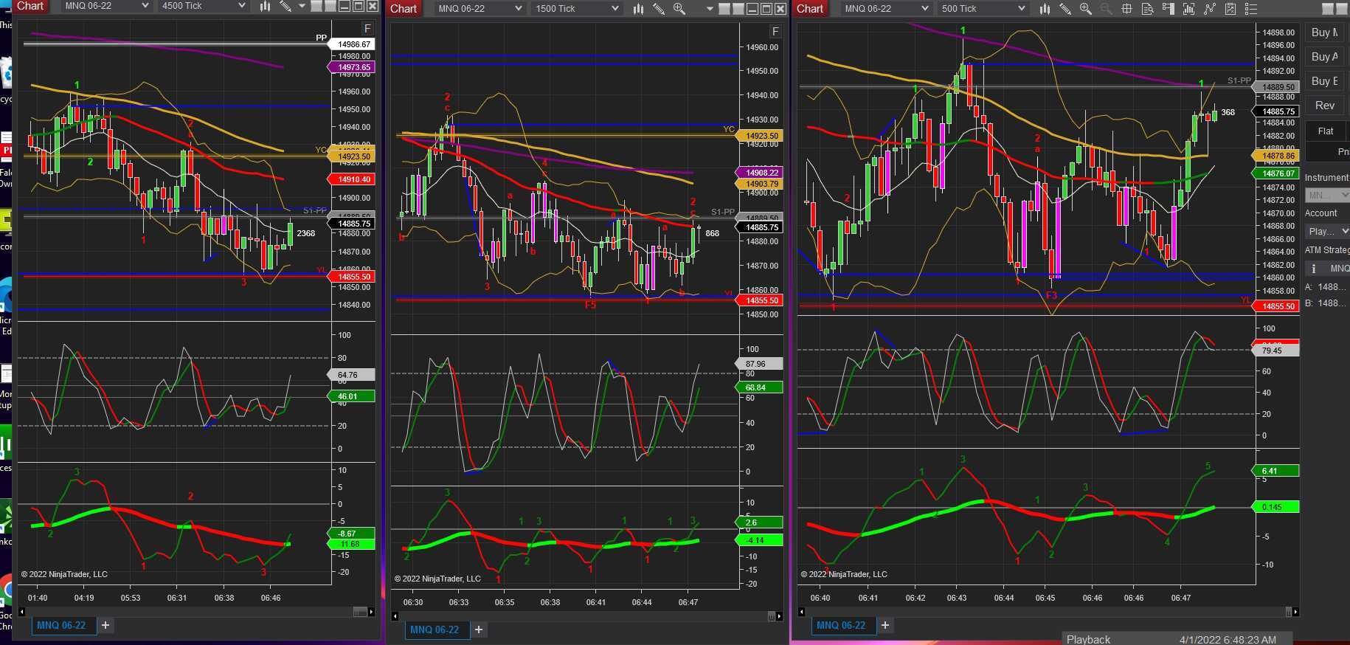1350x645 pixels.
Task: Open Chart menu of the 500 Tick window
Action: (x=810, y=9)
